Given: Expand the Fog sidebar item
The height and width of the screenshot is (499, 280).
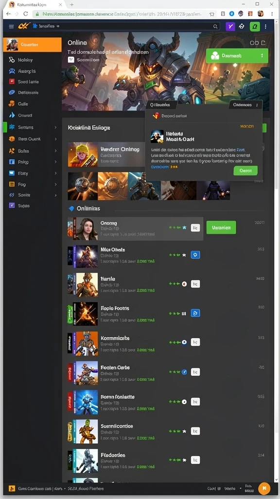Looking at the screenshot, I should 55,184.
